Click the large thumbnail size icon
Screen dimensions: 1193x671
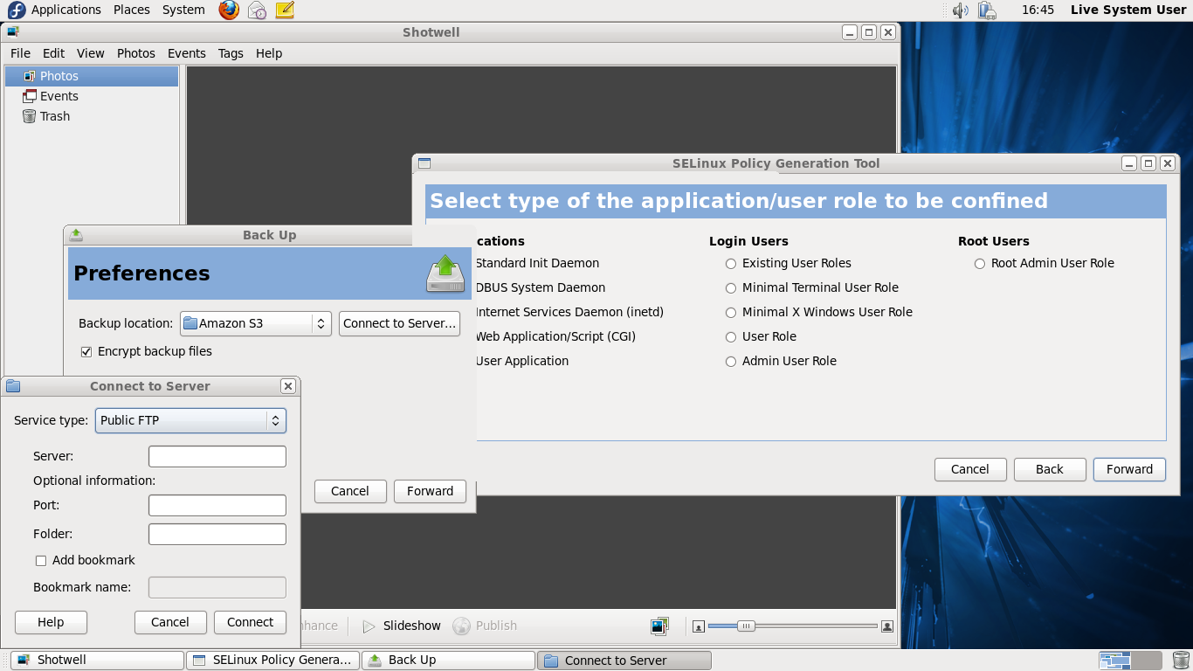[887, 626]
